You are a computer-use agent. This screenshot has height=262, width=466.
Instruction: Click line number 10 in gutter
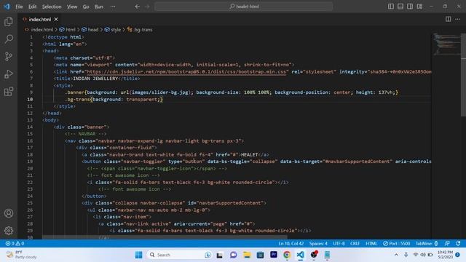(30, 99)
